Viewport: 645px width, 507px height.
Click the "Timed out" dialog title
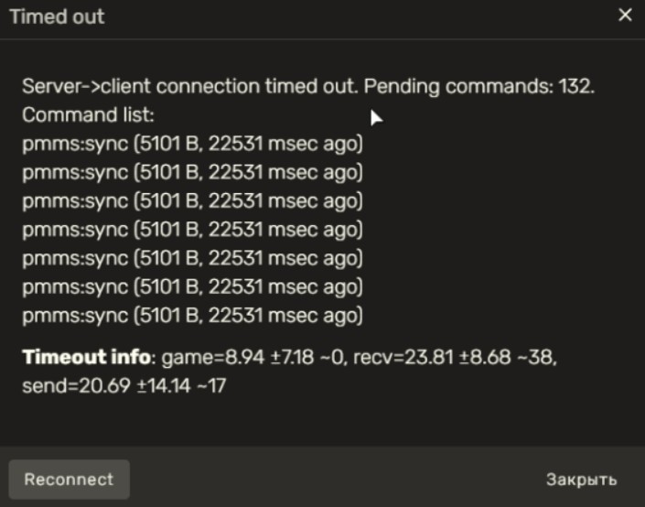pos(57,16)
